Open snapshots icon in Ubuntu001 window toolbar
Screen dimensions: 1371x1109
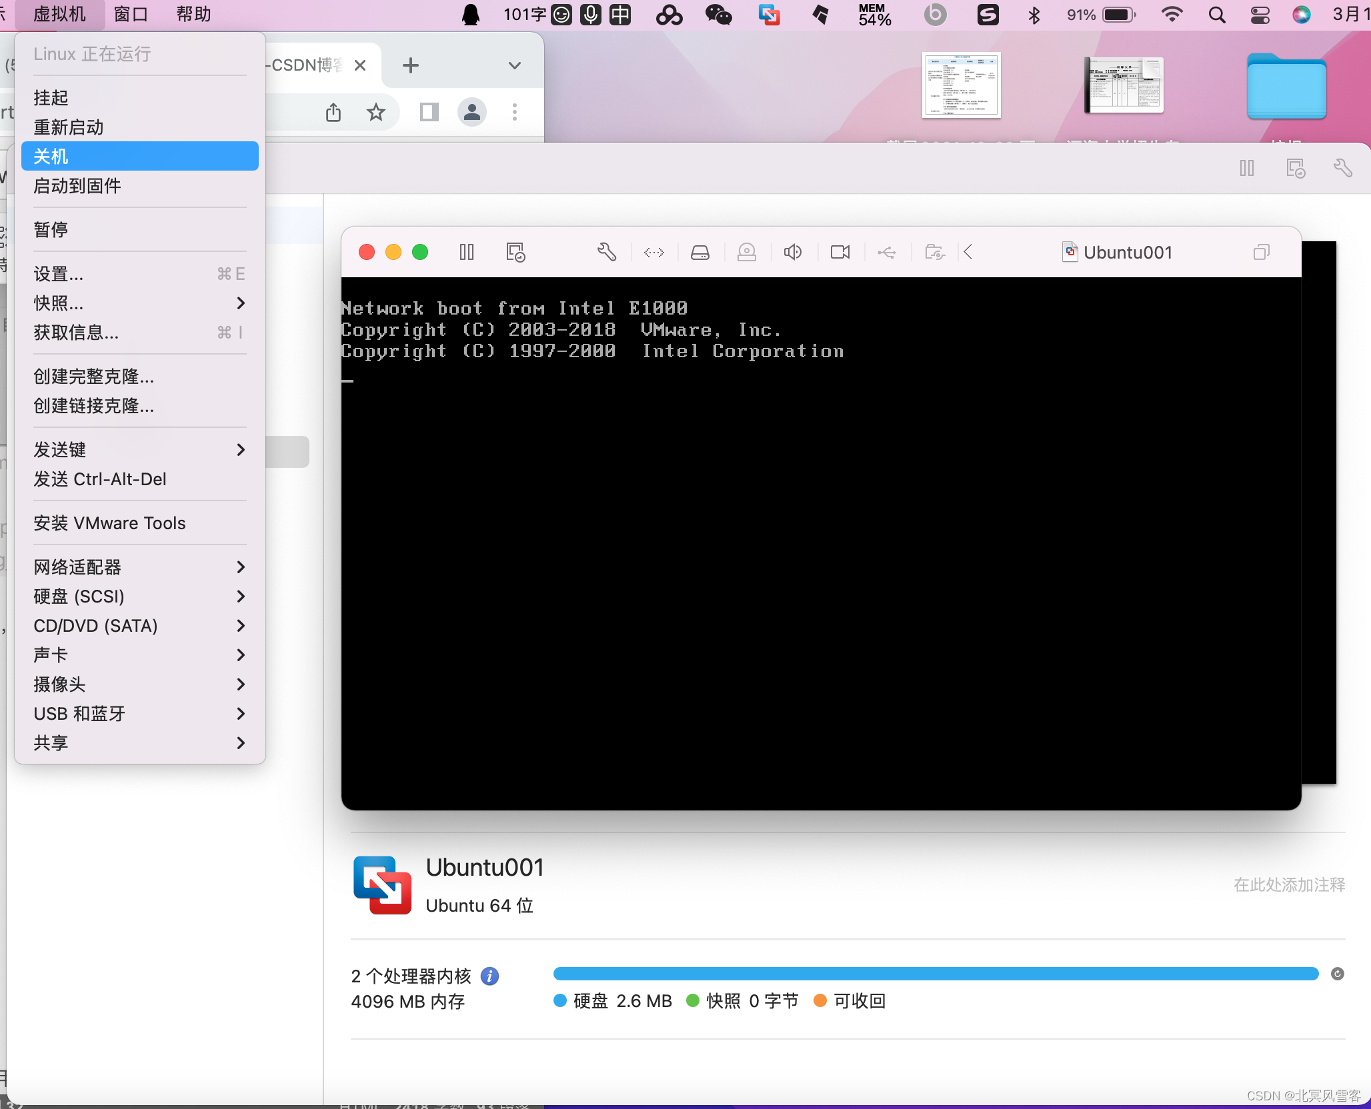515,252
